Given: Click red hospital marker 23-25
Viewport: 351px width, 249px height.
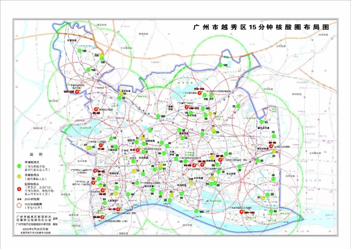Looking at the screenshot, I should click(x=96, y=109).
